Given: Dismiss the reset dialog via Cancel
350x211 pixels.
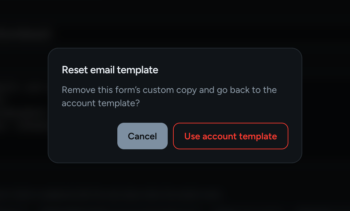Looking at the screenshot, I should coord(143,136).
